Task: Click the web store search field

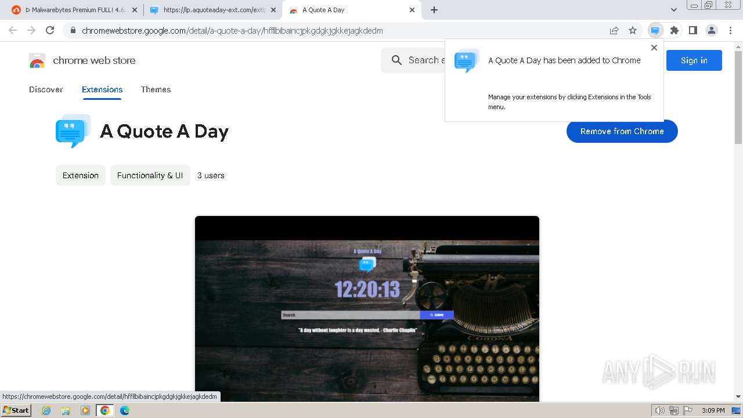Action: 413,60
